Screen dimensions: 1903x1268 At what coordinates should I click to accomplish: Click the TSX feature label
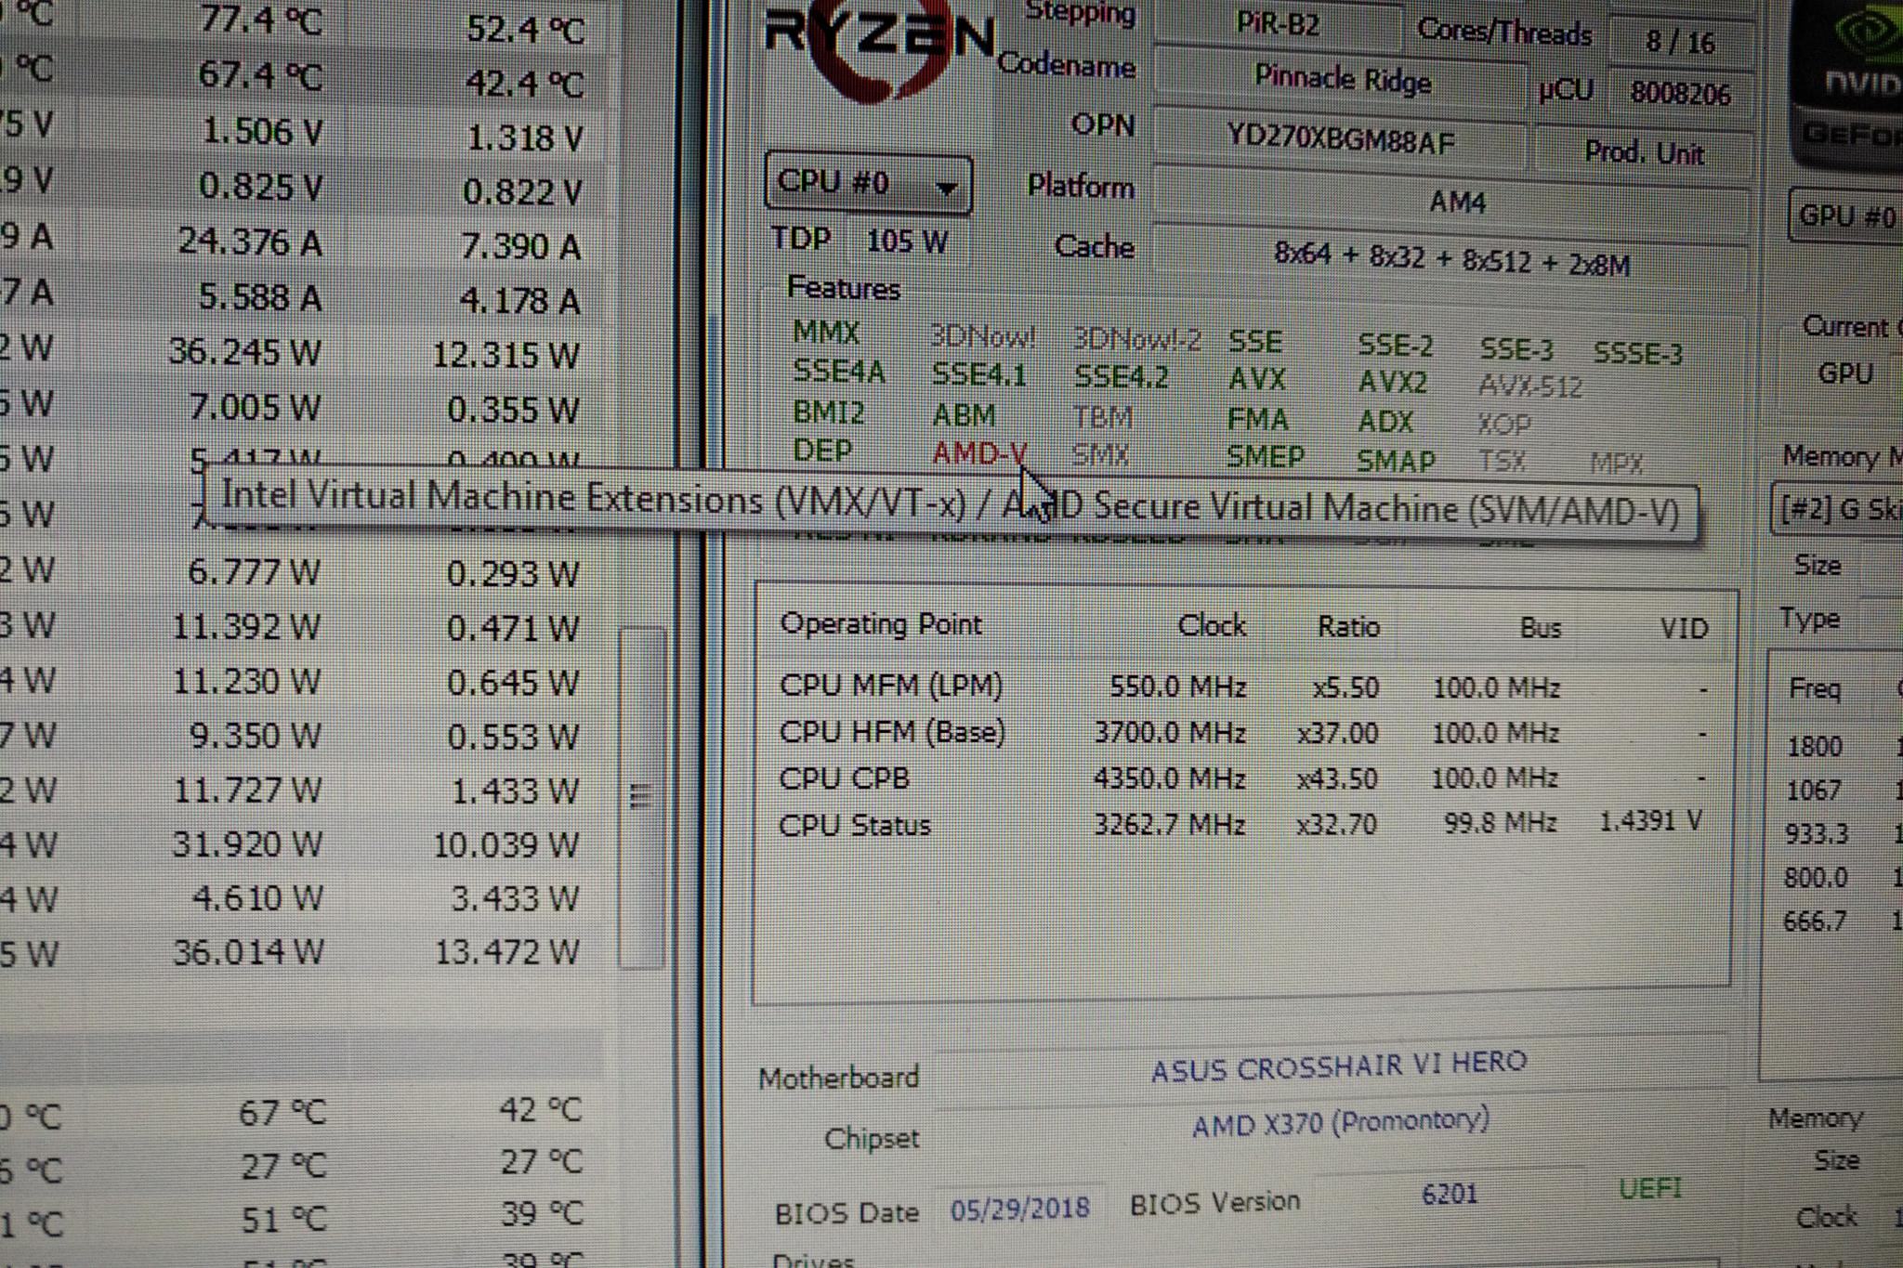click(x=1502, y=462)
